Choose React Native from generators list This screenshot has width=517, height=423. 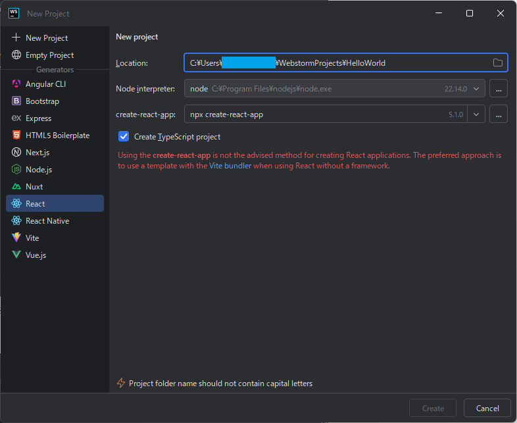point(47,221)
